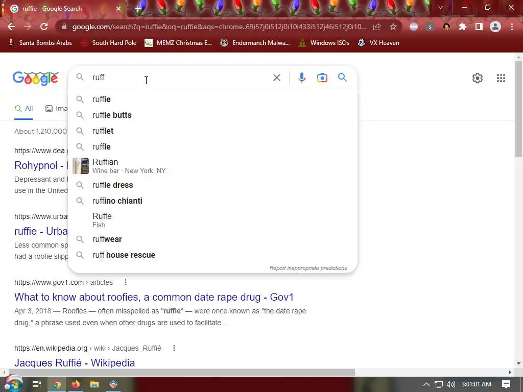Submit the search with the blue magnifier
The width and height of the screenshot is (523, 392).
click(x=342, y=78)
